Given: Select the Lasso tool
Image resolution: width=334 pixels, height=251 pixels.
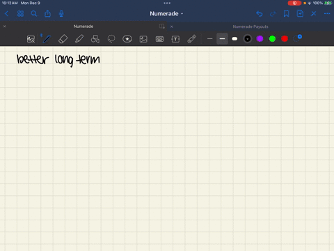Looking at the screenshot, I should (111, 39).
